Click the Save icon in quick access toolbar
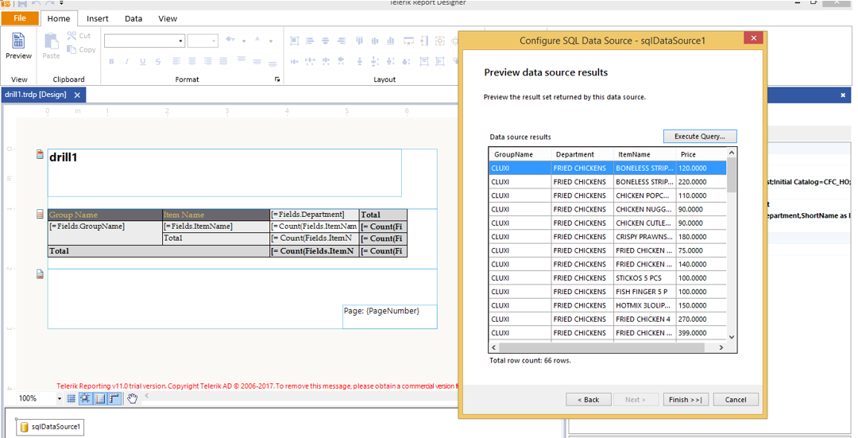This screenshot has height=438, width=858. (23, 3)
